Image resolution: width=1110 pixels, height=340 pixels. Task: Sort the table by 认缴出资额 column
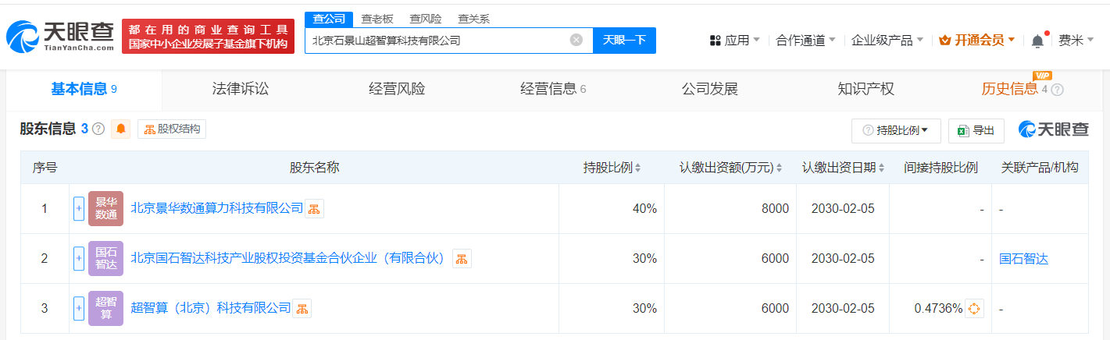tap(730, 168)
